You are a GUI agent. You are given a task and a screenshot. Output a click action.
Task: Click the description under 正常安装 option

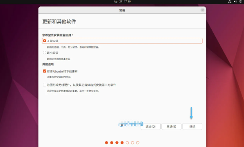click(73, 47)
